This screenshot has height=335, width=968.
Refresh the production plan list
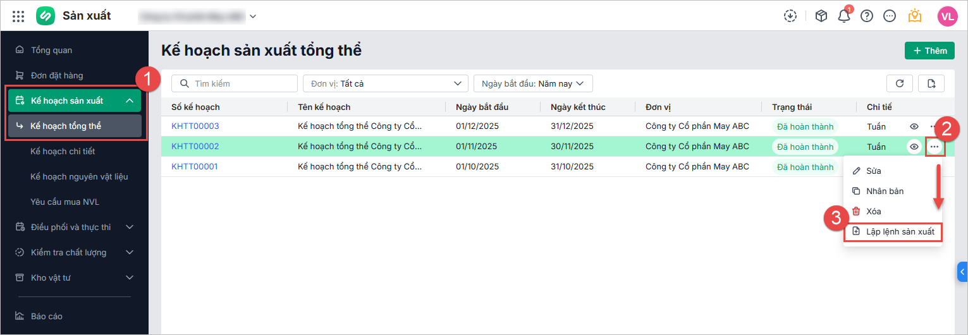pos(900,83)
